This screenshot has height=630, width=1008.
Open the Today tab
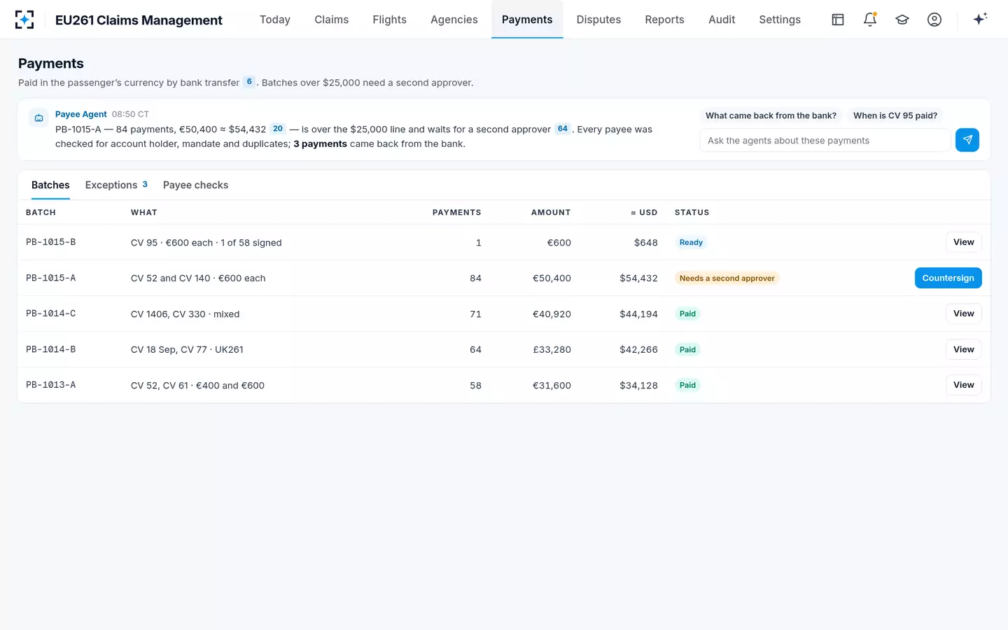(275, 20)
